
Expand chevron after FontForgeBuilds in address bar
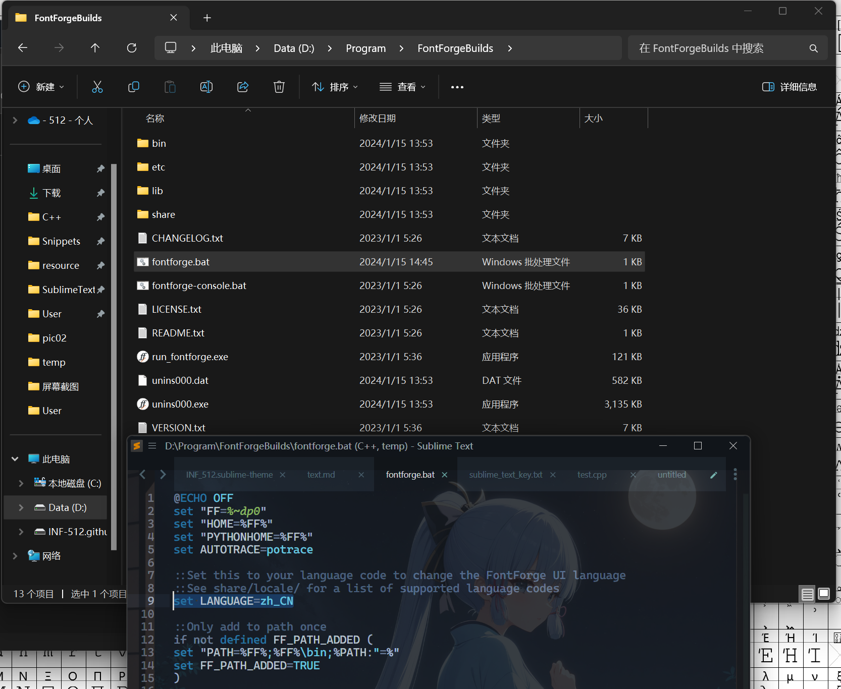tap(510, 48)
